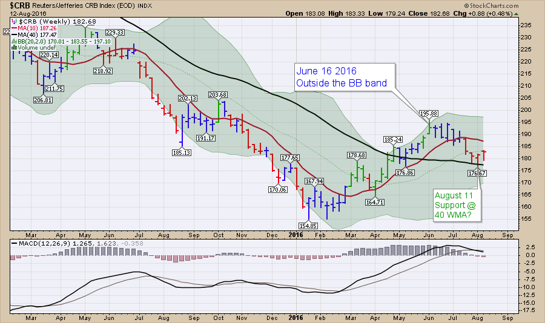
Task: Click the 191.17 price label
Action: [206, 139]
